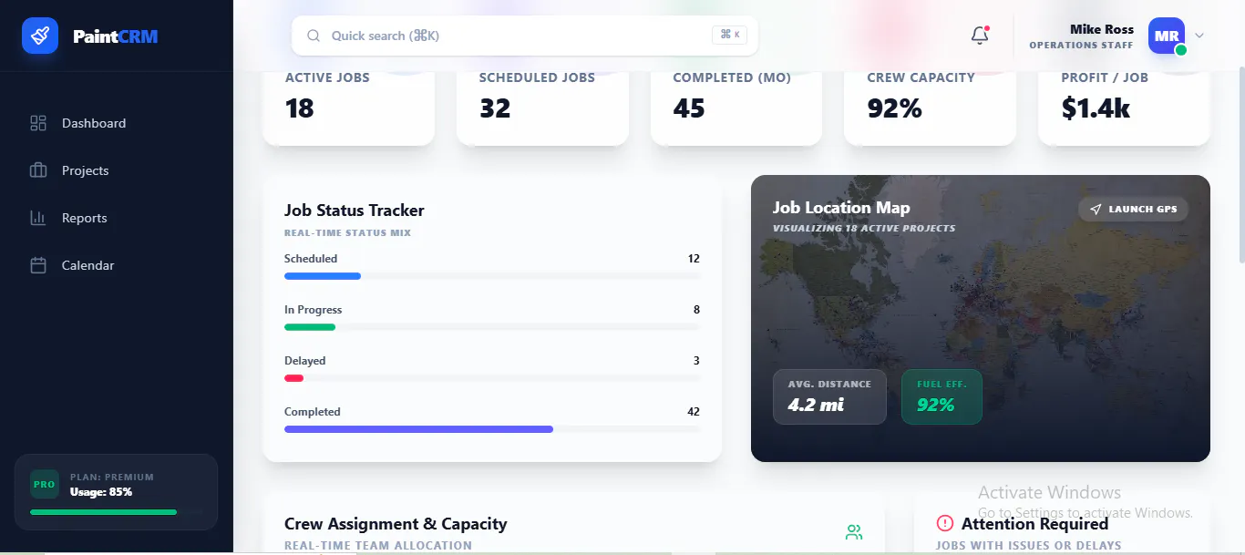Click the Plan: Premium label
The image size is (1245, 555).
(x=112, y=478)
